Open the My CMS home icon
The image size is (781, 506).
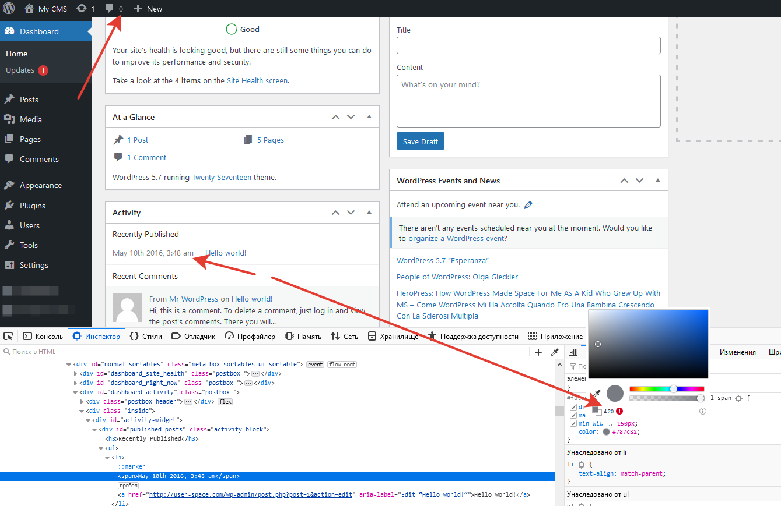point(29,9)
